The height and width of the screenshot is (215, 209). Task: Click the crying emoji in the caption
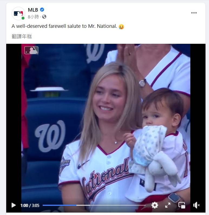121,26
